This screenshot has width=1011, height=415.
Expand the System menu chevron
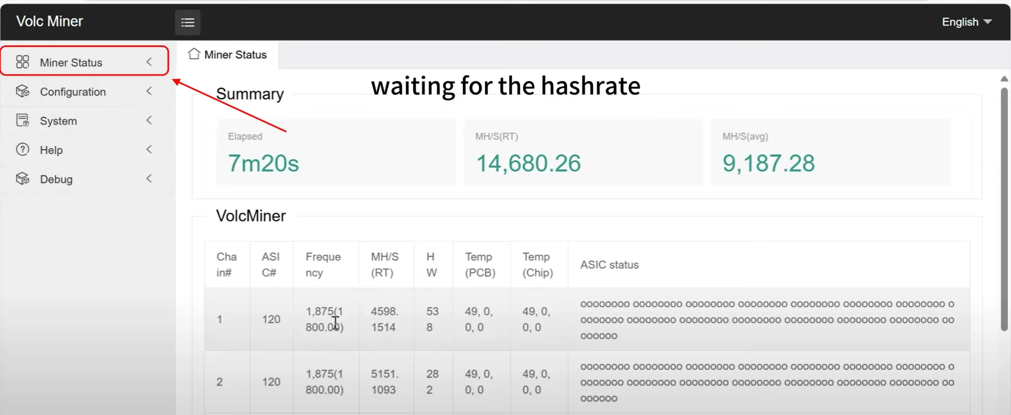[149, 120]
